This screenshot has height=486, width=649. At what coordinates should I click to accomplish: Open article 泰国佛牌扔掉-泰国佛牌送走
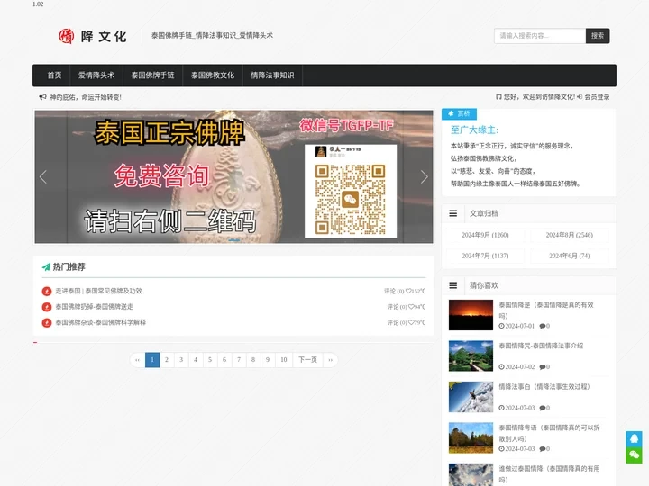pyautogui.click(x=95, y=307)
